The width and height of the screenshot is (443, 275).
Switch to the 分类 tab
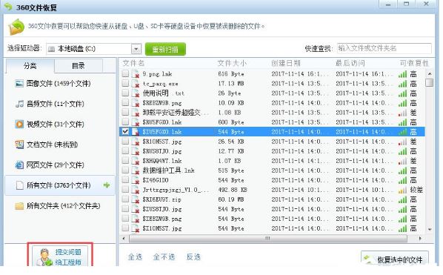tap(30, 66)
